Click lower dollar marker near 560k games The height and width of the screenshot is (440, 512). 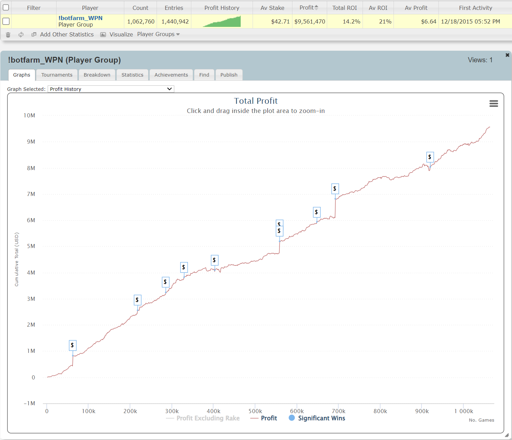click(x=279, y=231)
